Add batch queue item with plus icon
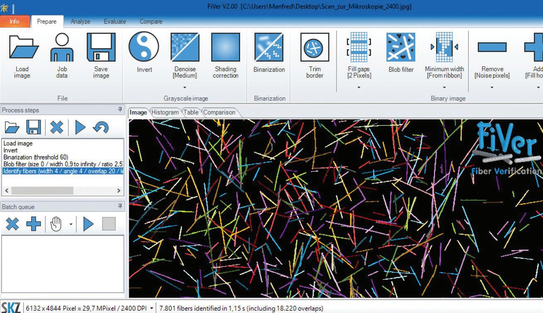The height and width of the screenshot is (313, 543). 34,224
